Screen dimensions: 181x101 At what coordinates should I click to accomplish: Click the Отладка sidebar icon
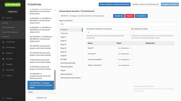[3, 98]
